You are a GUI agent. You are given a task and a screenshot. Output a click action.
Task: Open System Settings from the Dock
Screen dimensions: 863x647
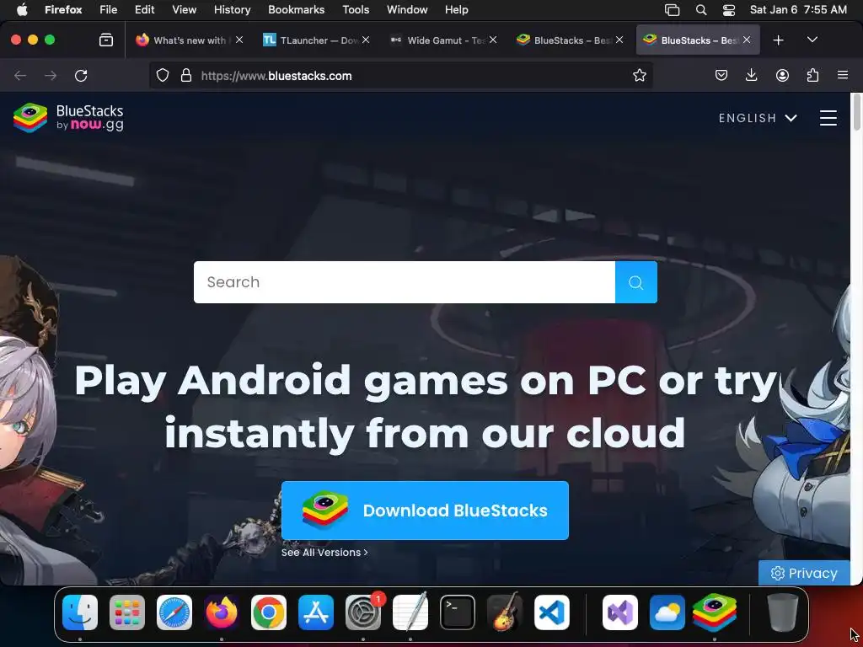[x=363, y=612]
